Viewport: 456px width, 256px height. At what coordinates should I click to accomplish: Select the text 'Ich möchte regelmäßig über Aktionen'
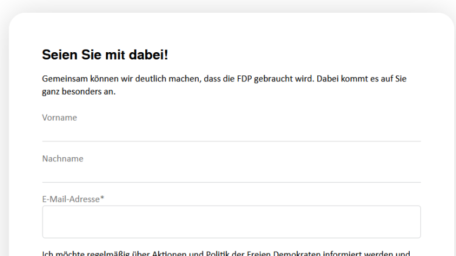114,253
